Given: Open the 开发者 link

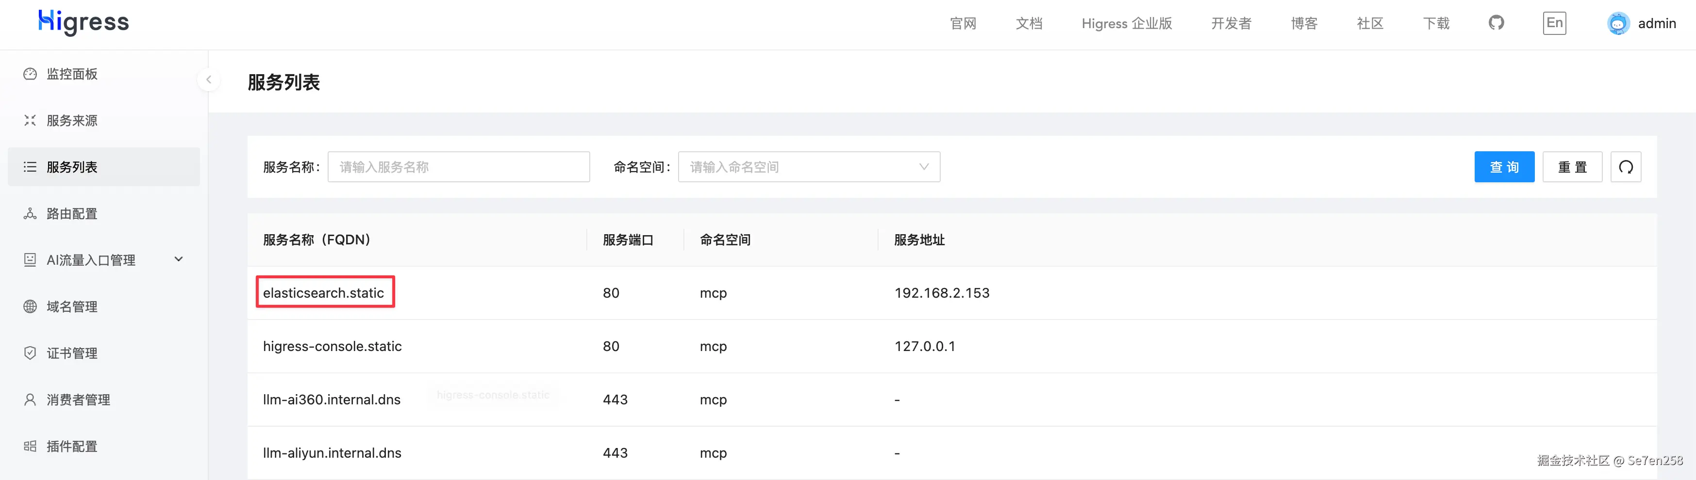Looking at the screenshot, I should click(x=1231, y=24).
